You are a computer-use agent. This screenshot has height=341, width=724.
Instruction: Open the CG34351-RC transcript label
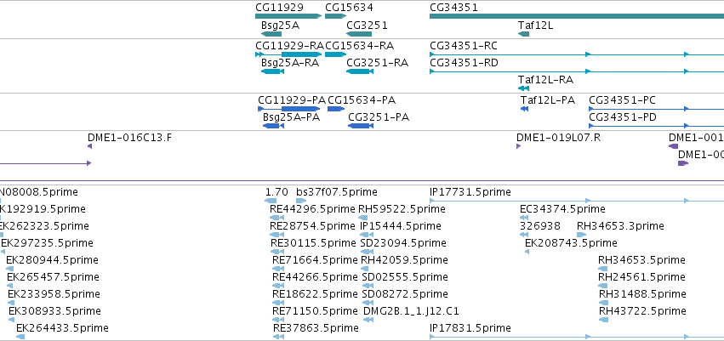pyautogui.click(x=463, y=46)
